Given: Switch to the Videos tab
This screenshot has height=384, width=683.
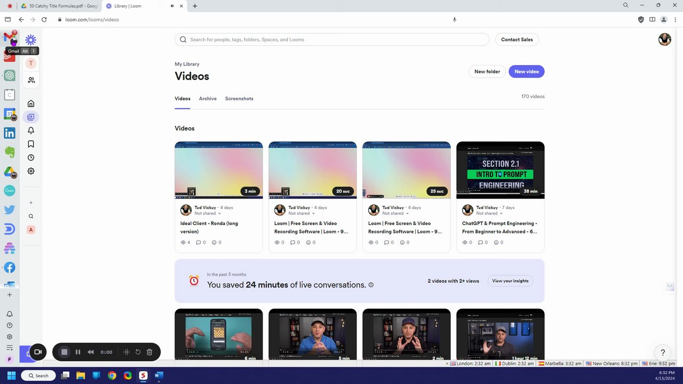Looking at the screenshot, I should pyautogui.click(x=182, y=99).
